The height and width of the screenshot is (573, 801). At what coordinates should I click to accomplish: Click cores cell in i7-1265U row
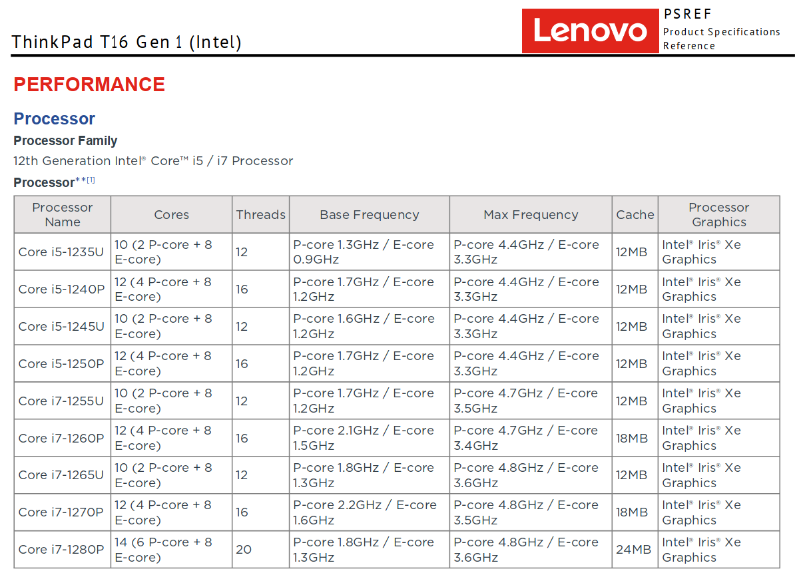171,475
